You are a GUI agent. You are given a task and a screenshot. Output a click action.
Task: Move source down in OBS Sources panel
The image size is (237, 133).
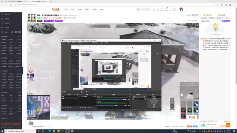click(x=91, y=108)
